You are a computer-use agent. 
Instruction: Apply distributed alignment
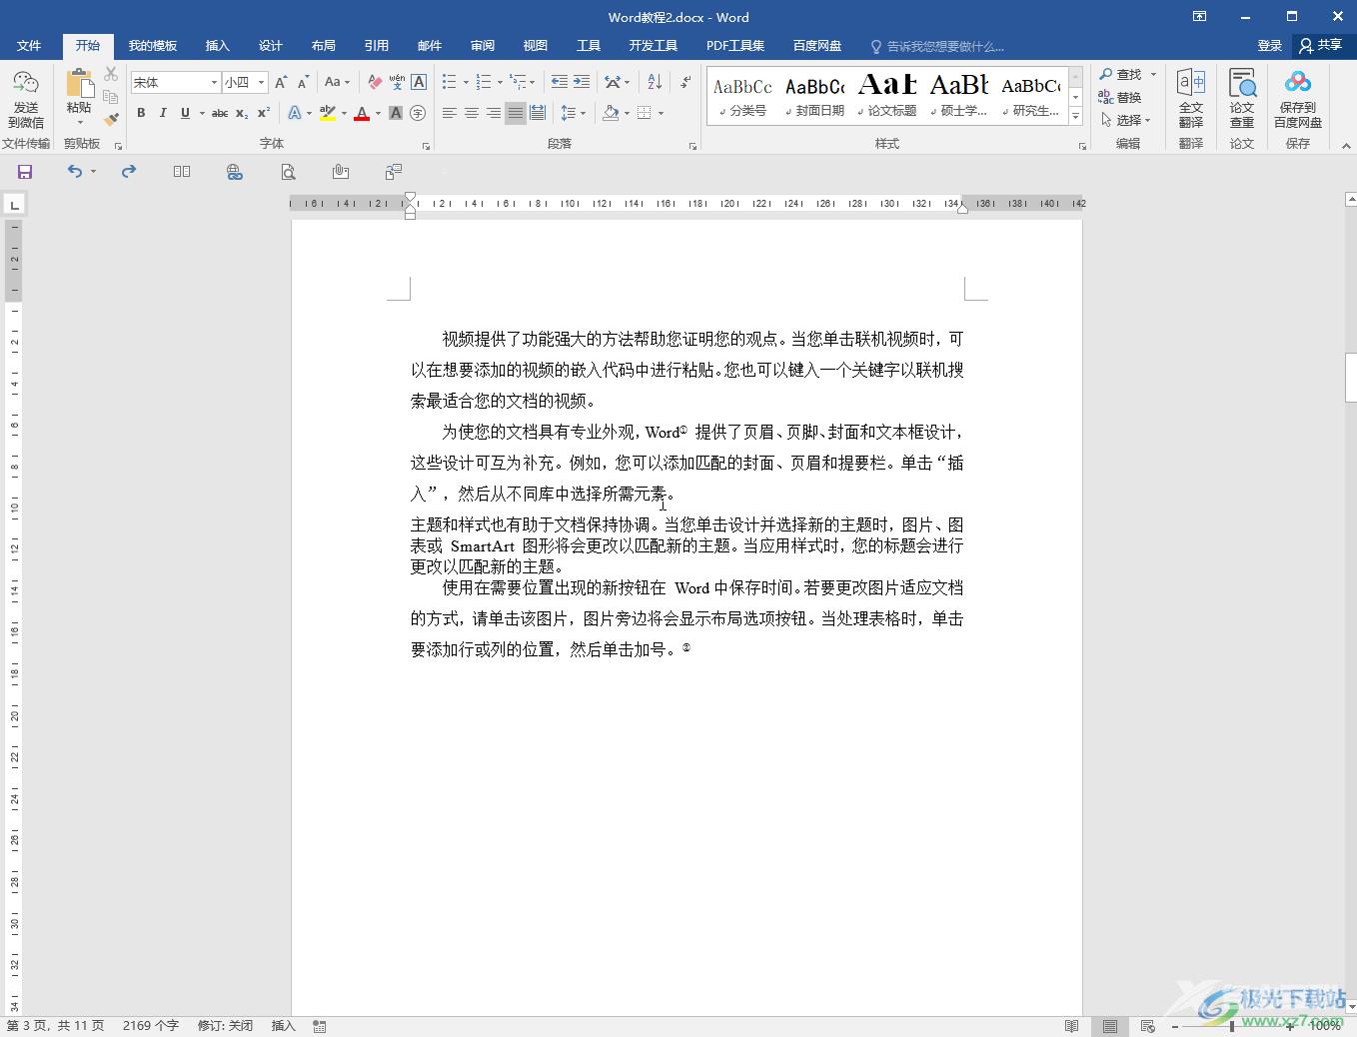[538, 113]
